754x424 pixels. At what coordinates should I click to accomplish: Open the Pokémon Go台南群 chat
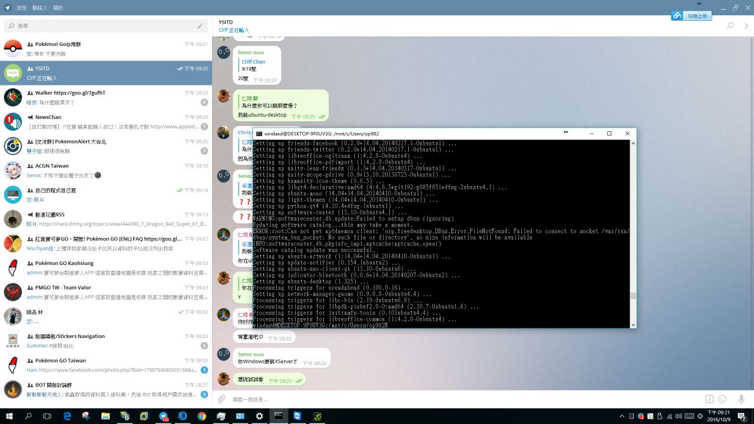pos(106,49)
